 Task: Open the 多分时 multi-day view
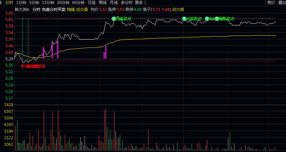point(127,3)
